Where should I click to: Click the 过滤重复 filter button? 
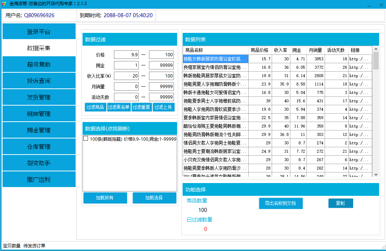141,108
